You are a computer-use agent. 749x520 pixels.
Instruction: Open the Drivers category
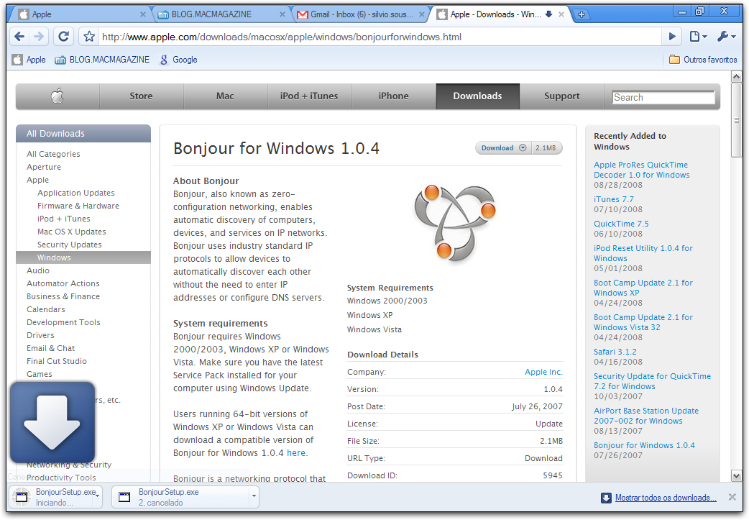pos(40,335)
